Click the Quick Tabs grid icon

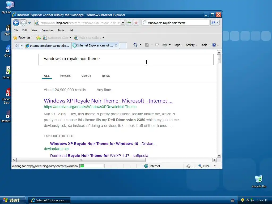pyautogui.click(x=17, y=45)
